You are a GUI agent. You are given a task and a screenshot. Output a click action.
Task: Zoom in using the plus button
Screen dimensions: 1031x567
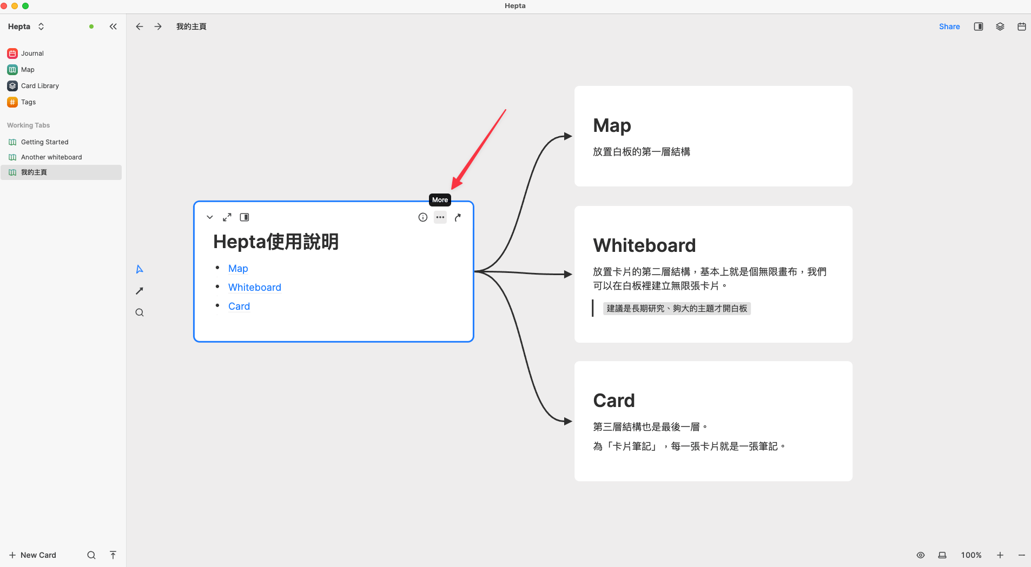(1000, 555)
